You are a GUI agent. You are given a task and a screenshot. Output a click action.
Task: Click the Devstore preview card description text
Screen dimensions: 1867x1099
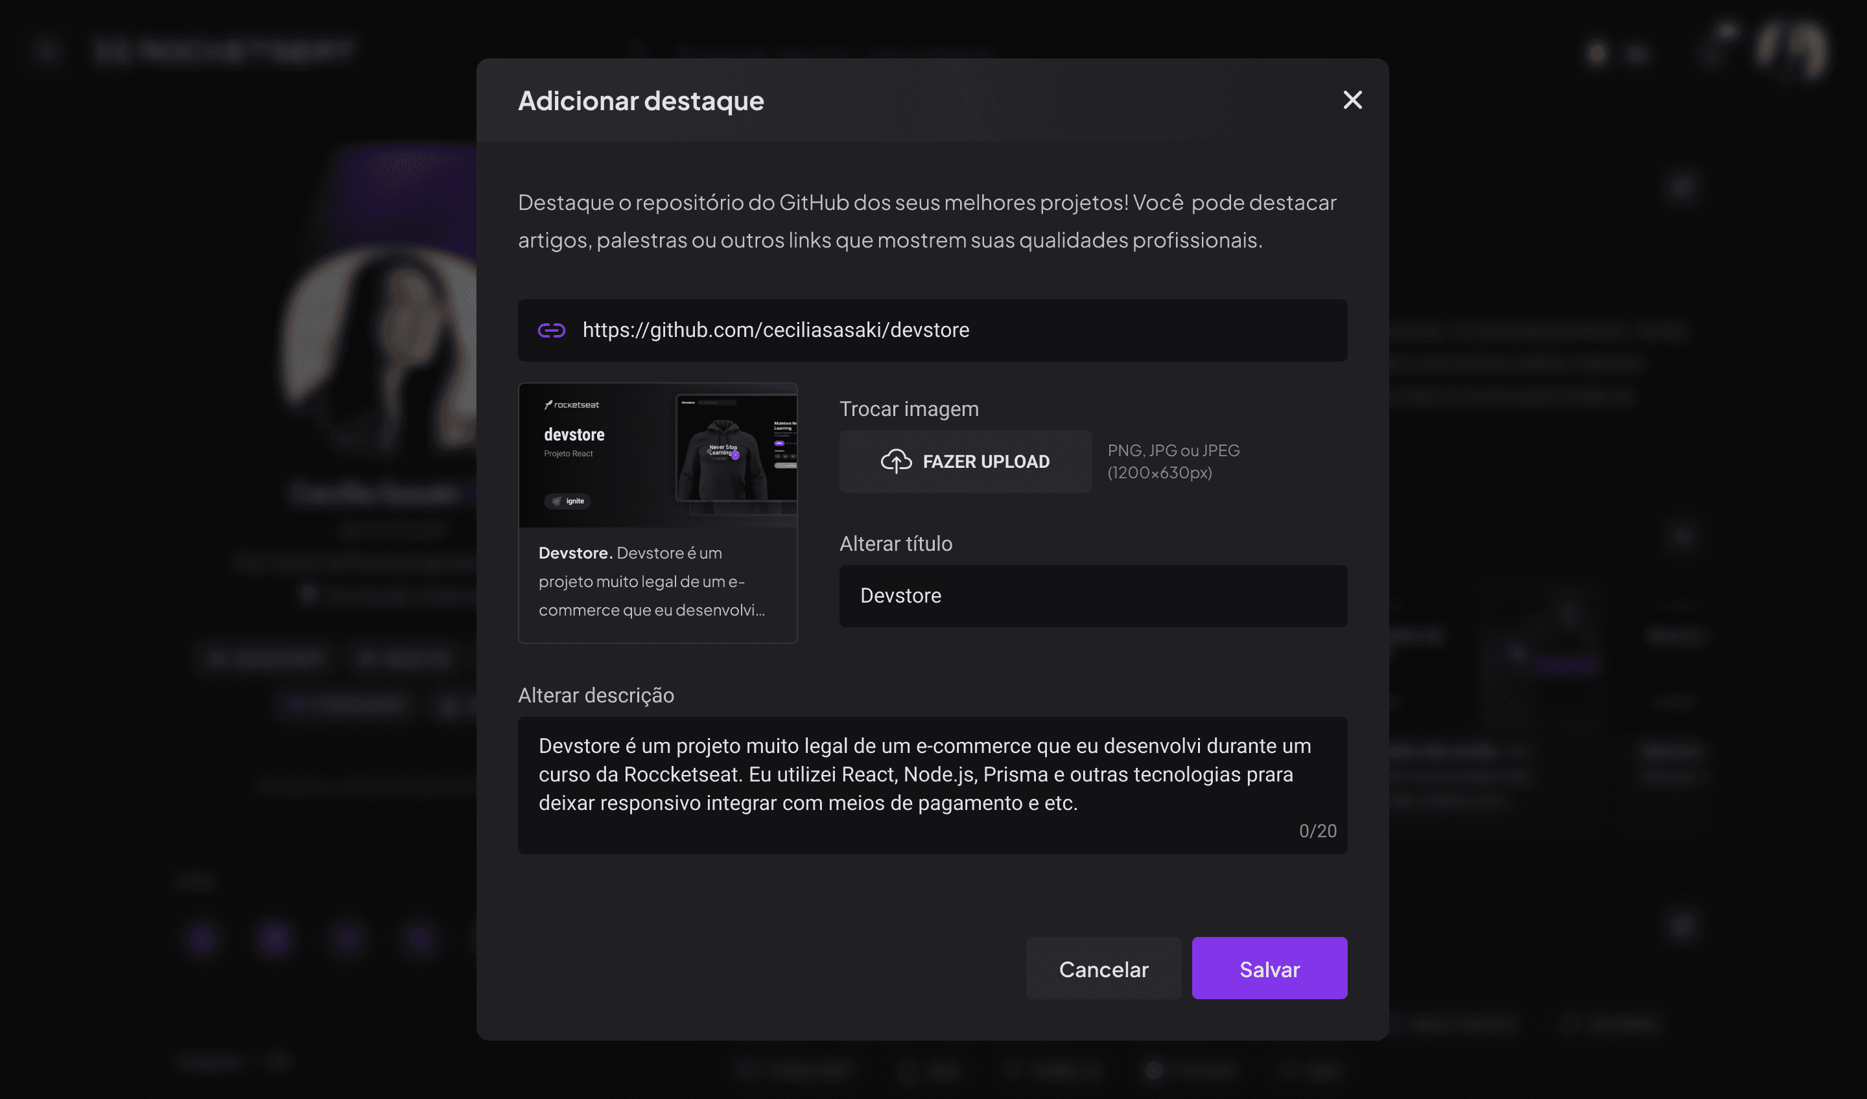652,582
